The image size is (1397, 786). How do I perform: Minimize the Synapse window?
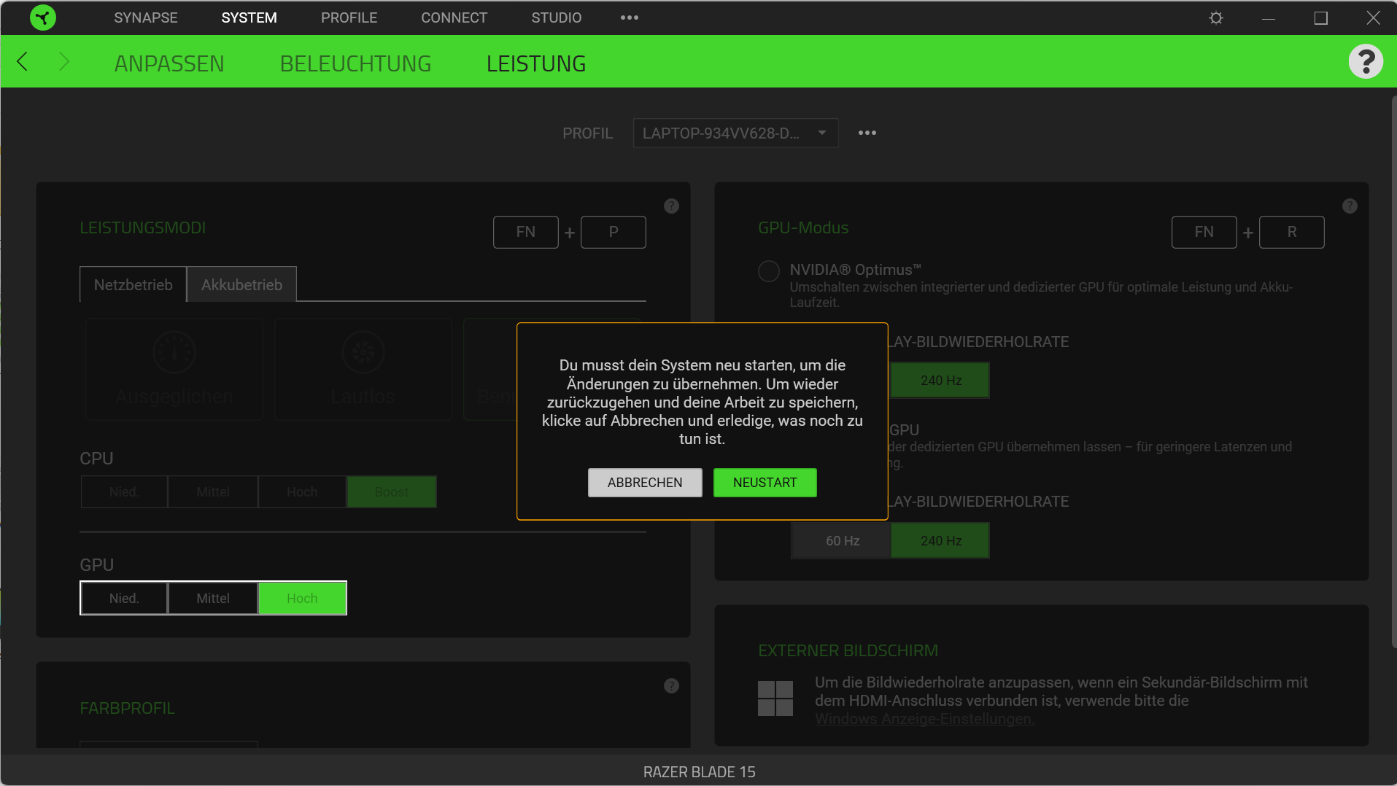pos(1269,17)
